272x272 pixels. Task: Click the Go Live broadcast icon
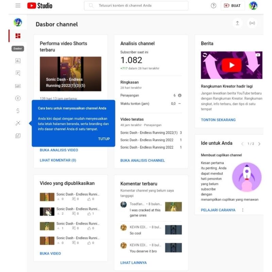pyautogui.click(x=252, y=23)
